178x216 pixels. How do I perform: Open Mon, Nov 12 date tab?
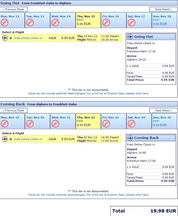pos(12,20)
